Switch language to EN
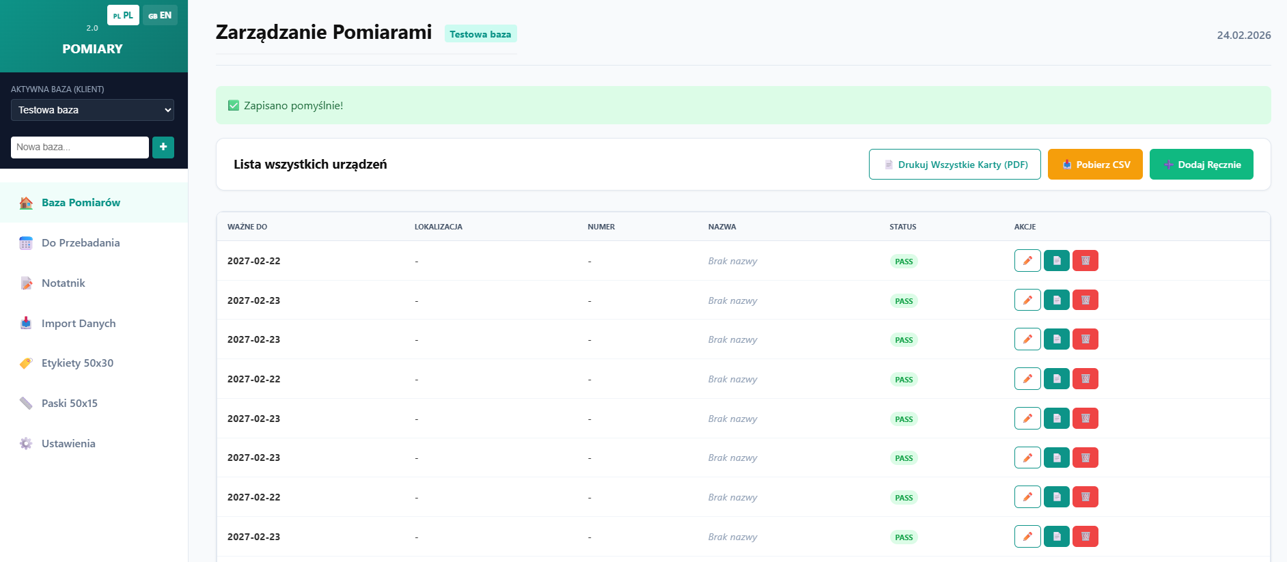Viewport: 1287px width, 562px height. [160, 15]
